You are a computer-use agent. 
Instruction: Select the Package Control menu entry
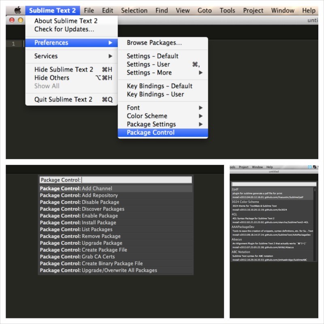163,132
